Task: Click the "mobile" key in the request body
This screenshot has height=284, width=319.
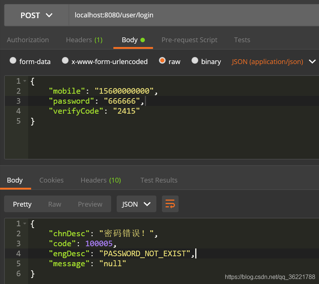Action: [x=67, y=91]
